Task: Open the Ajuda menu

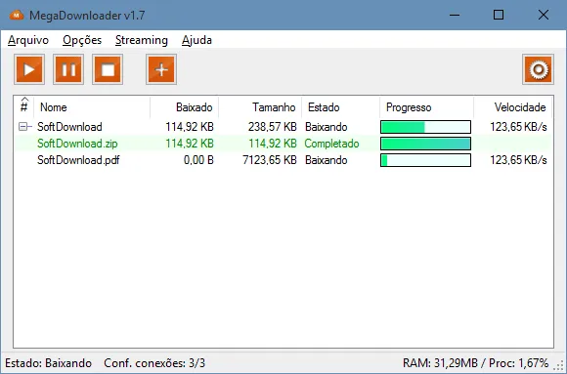Action: click(196, 40)
